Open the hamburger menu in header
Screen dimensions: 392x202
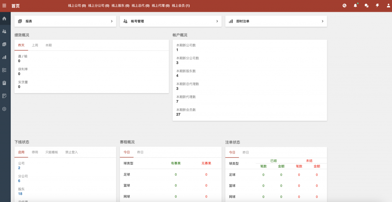(4, 6)
